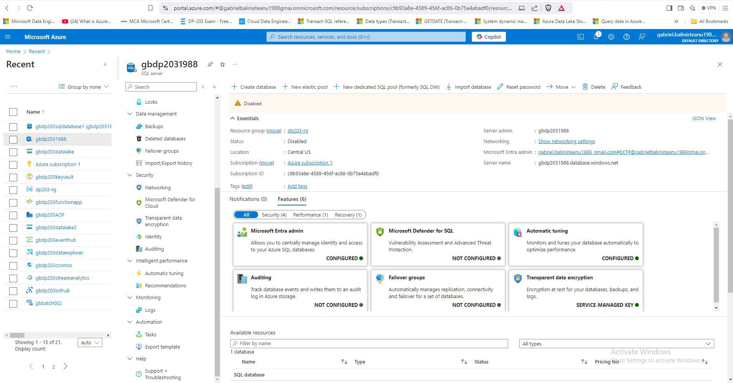Open Auditing in resource menu
Screen dimensions: 733x383
click(x=154, y=249)
